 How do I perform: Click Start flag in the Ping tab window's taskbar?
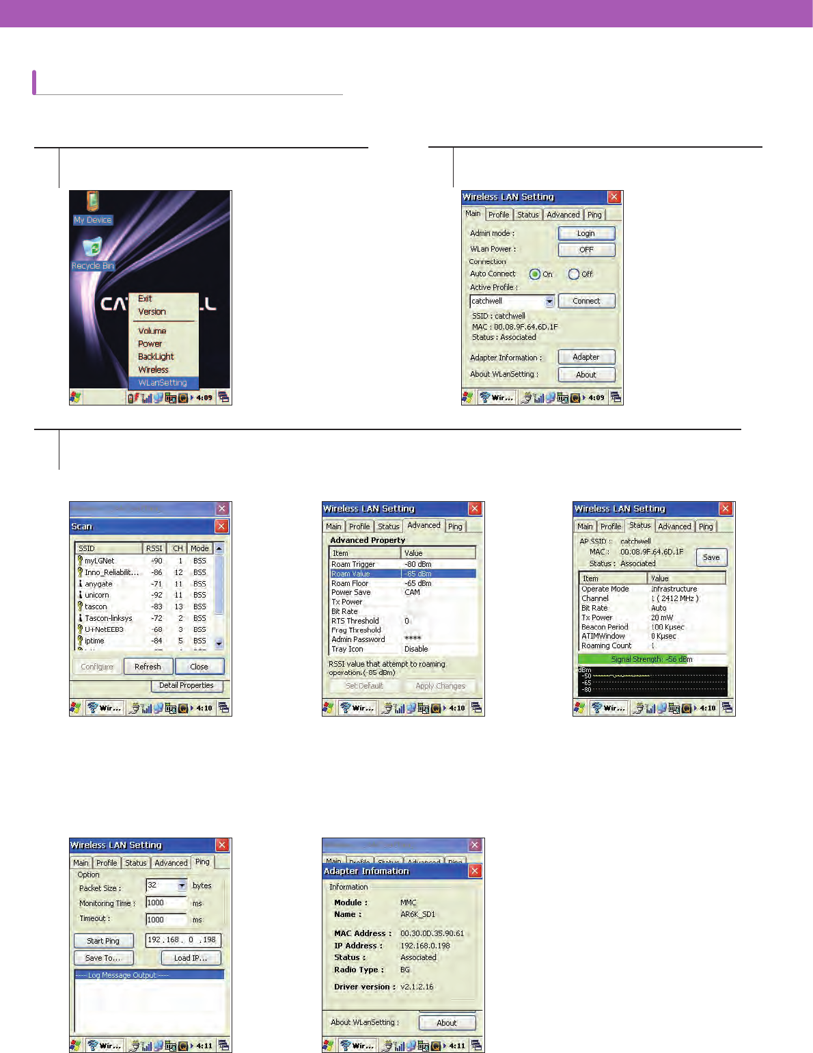[x=76, y=1045]
